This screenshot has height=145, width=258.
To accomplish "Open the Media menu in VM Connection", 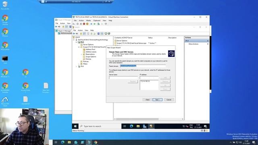I will tap(88, 21).
